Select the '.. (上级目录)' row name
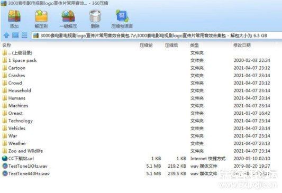Screen dimensions: 282x193 [20, 53]
